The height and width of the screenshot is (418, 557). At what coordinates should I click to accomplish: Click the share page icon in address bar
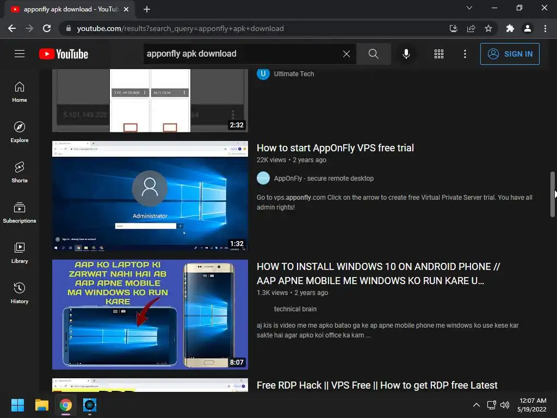coord(471,28)
